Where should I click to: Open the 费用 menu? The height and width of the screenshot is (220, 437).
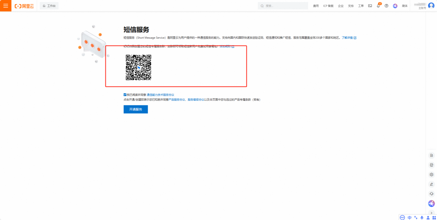tap(316, 6)
